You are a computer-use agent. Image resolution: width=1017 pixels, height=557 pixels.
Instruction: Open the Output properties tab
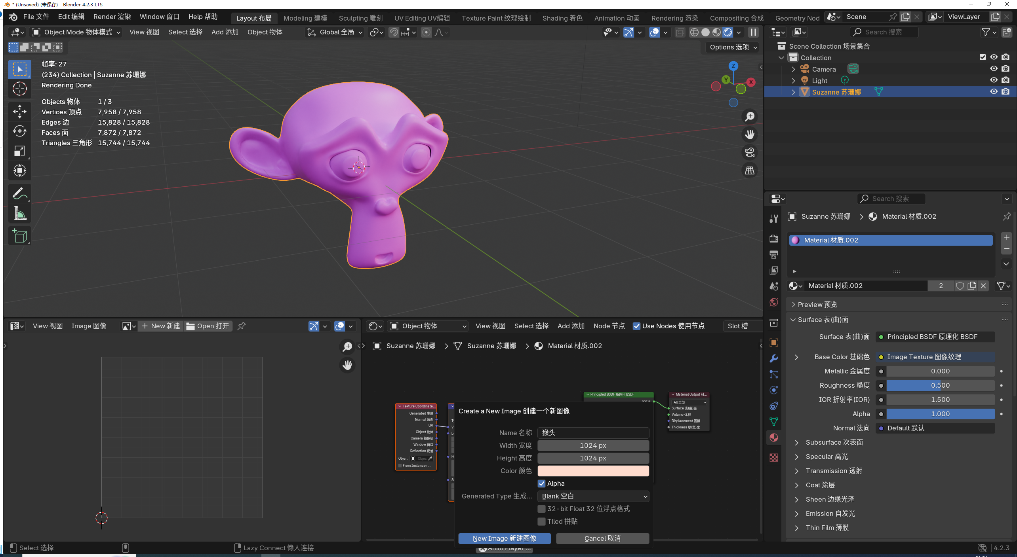pyautogui.click(x=774, y=255)
